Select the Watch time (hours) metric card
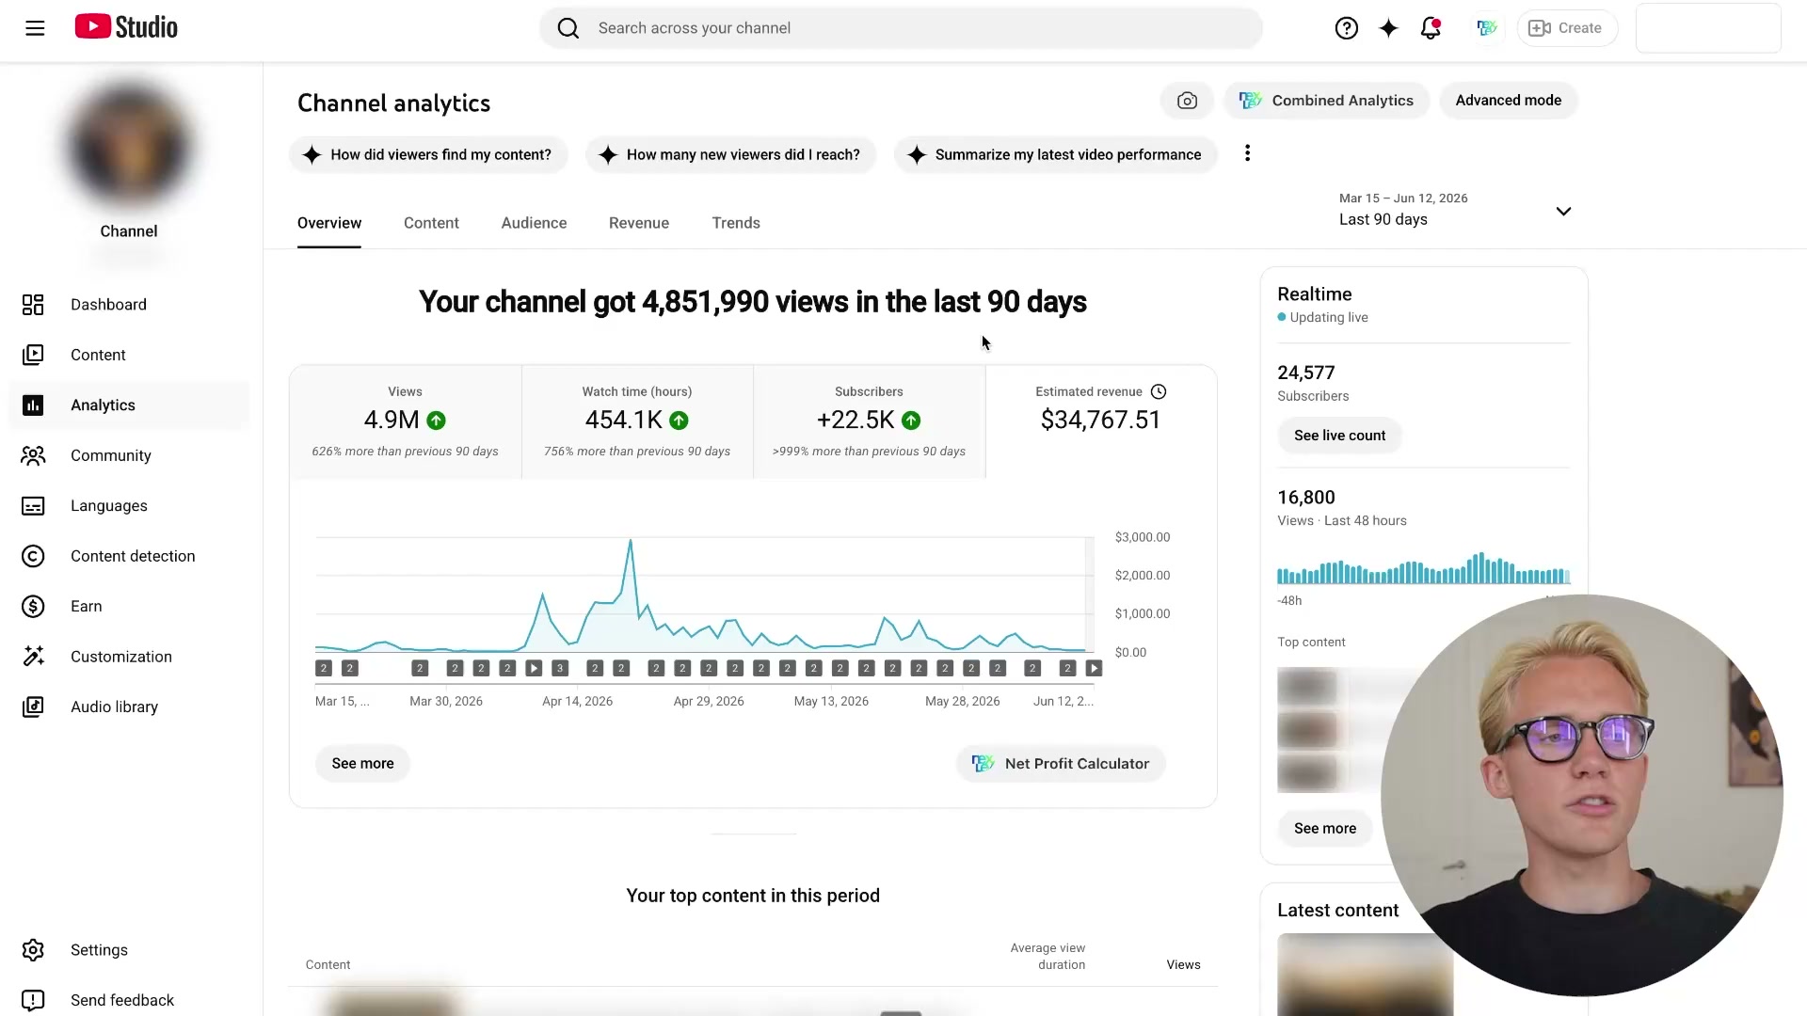The width and height of the screenshot is (1807, 1016). coord(637,422)
